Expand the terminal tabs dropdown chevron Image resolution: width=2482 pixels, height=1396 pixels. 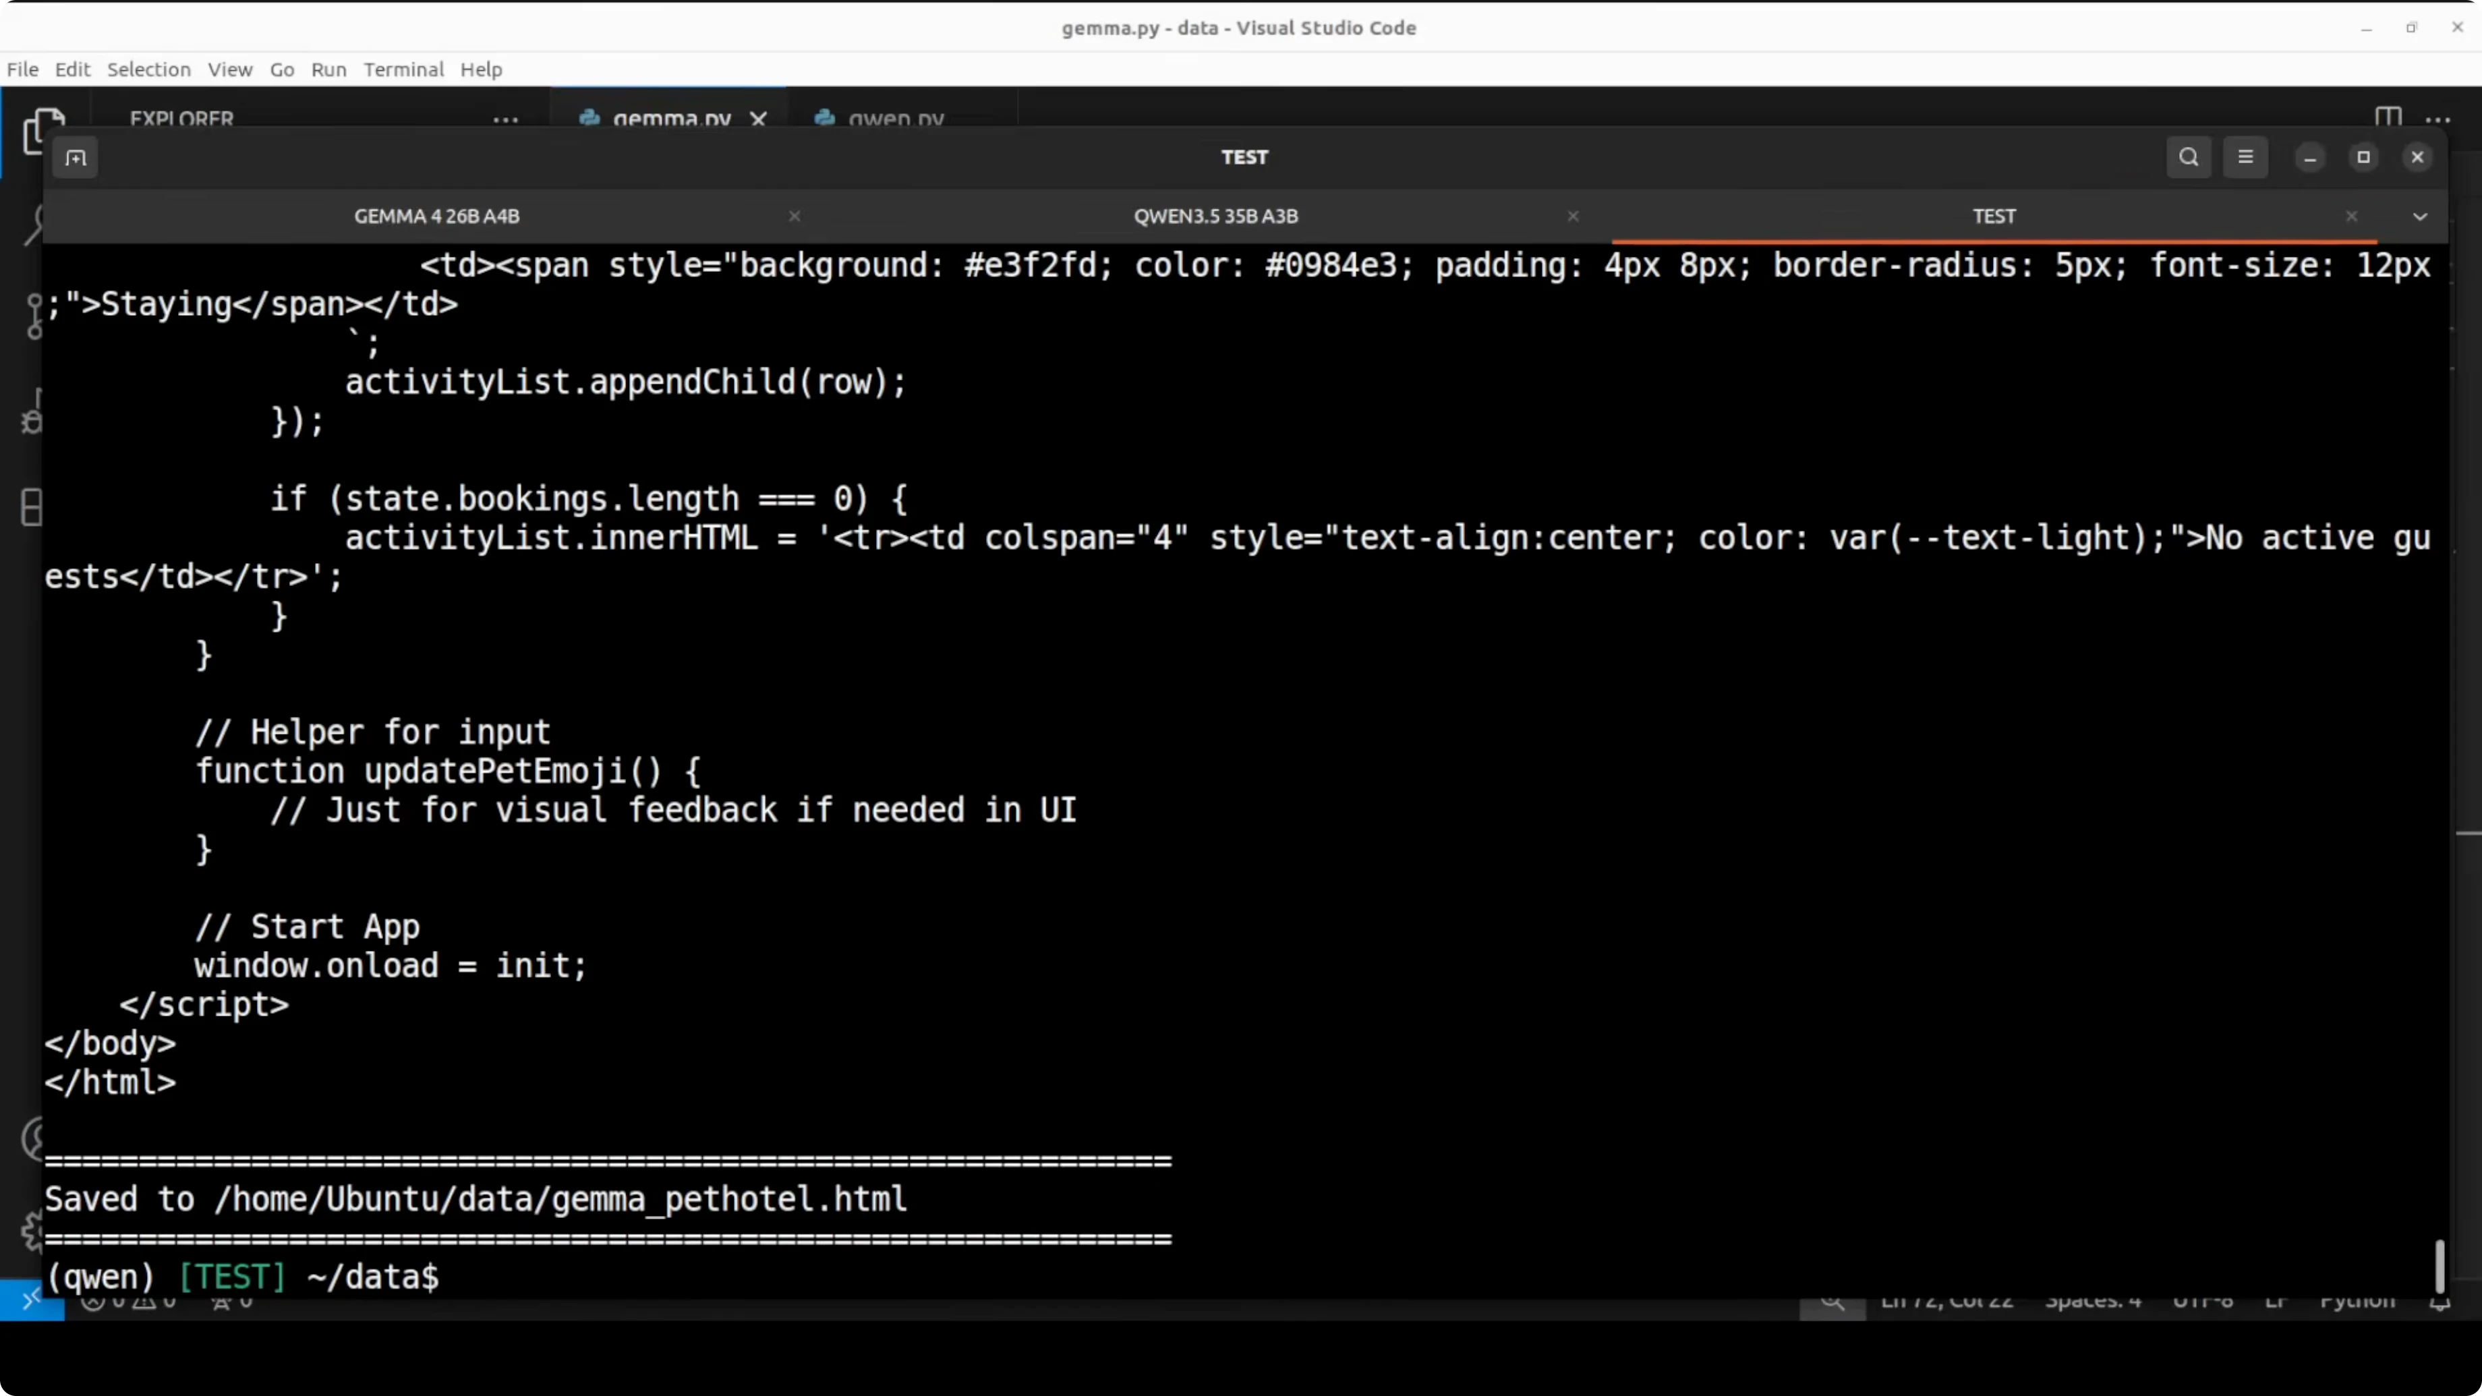coord(2419,216)
